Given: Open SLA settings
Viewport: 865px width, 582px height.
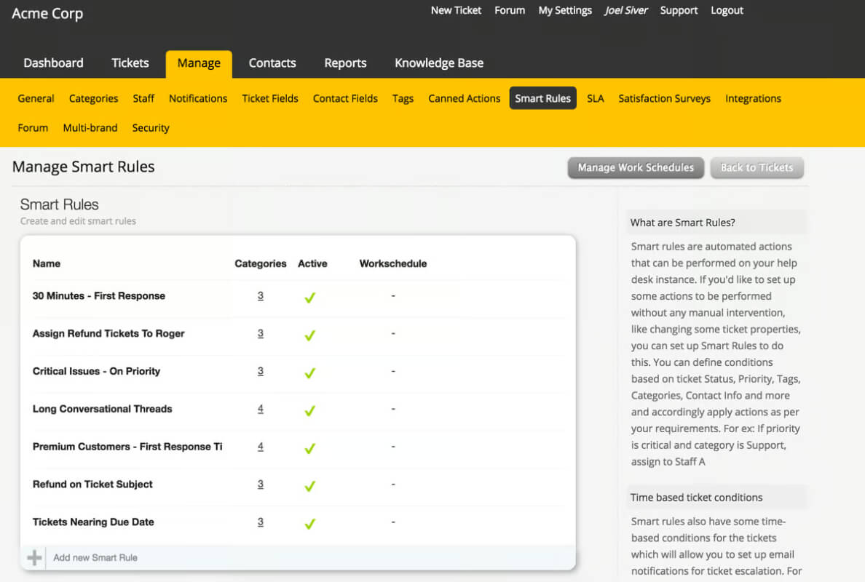Looking at the screenshot, I should [596, 98].
